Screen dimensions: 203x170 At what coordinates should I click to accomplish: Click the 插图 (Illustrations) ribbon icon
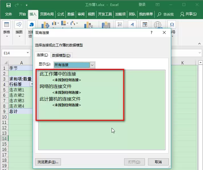pos(19,24)
